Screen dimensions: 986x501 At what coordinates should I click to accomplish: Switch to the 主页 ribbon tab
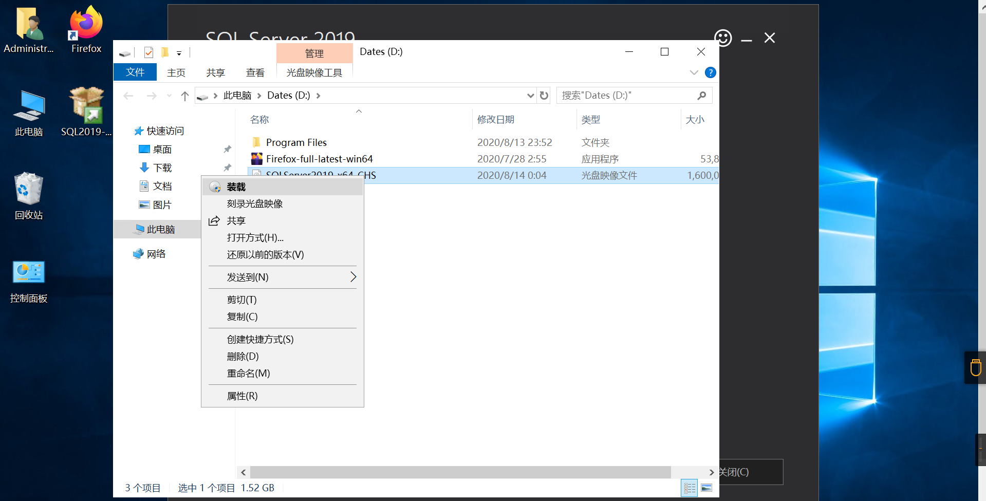point(176,72)
